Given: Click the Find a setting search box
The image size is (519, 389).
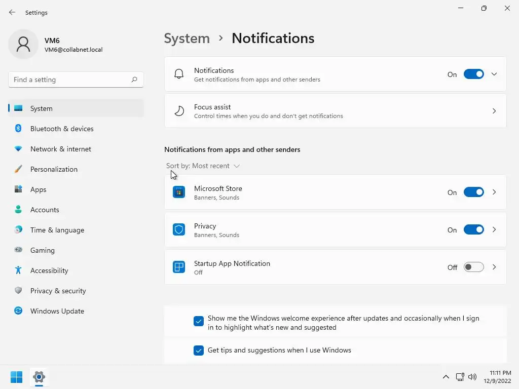Looking at the screenshot, I should pos(70,80).
